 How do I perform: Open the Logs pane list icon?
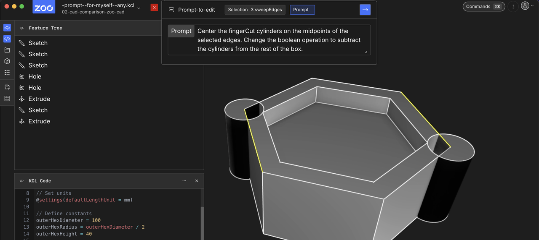coord(7,72)
